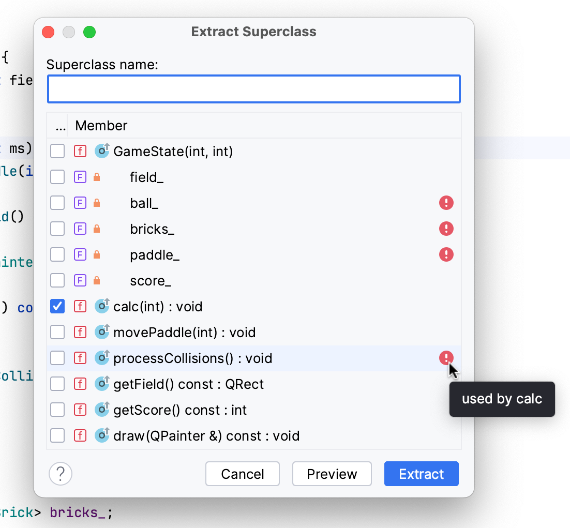Click the field icon next to field_

click(80, 177)
